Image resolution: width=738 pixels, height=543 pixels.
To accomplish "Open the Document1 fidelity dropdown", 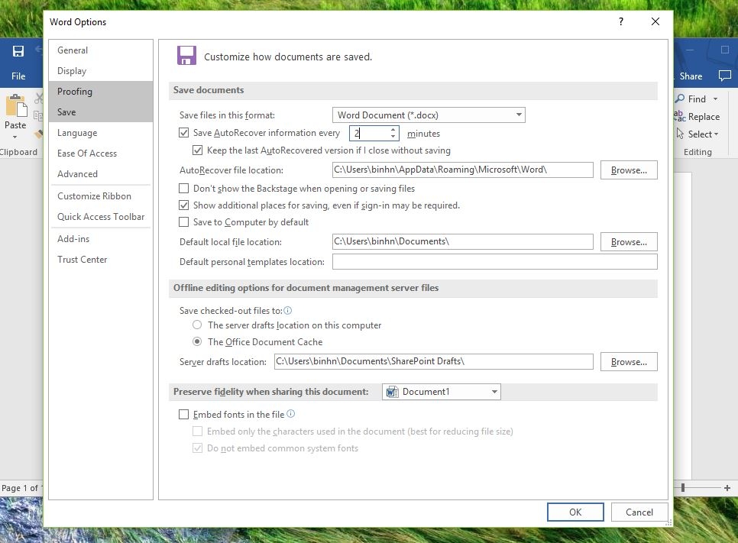I will [442, 392].
